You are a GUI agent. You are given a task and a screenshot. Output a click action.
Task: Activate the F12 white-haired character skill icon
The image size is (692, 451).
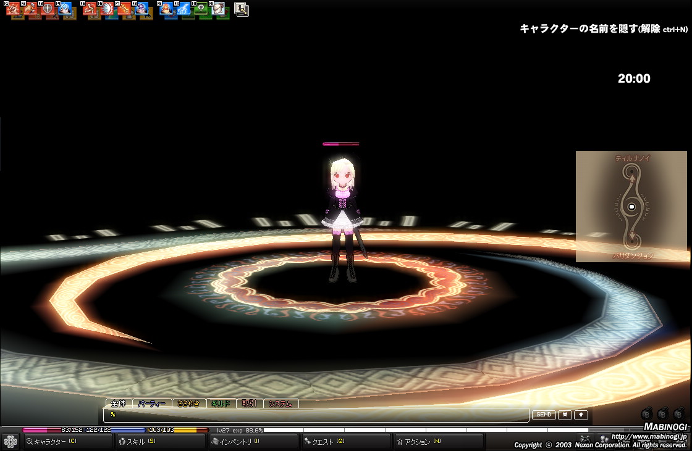(218, 9)
